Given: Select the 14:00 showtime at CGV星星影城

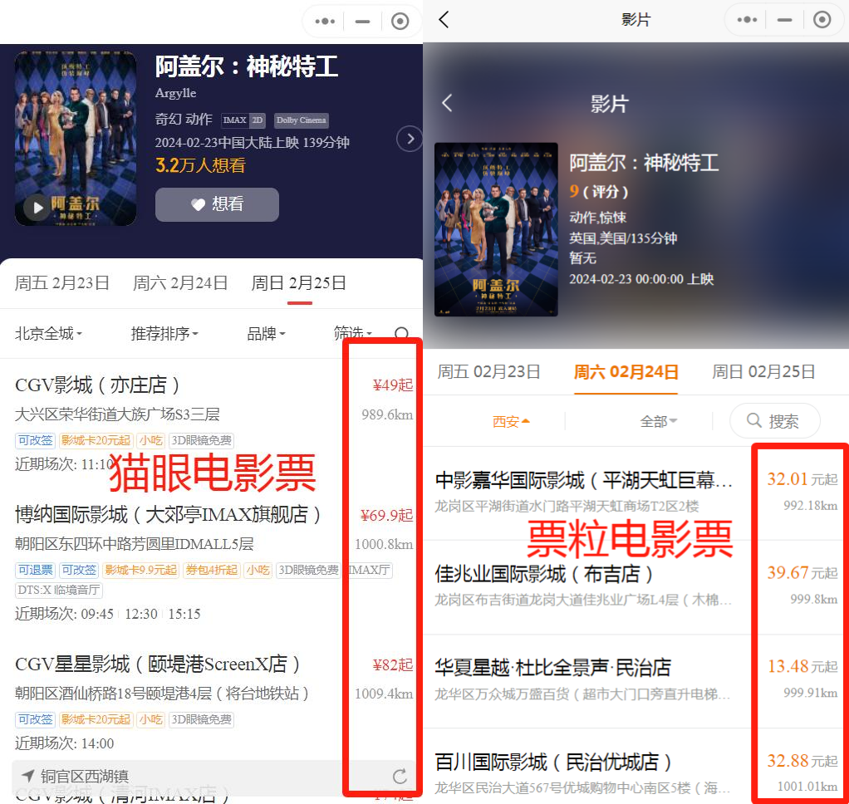Looking at the screenshot, I should [97, 743].
